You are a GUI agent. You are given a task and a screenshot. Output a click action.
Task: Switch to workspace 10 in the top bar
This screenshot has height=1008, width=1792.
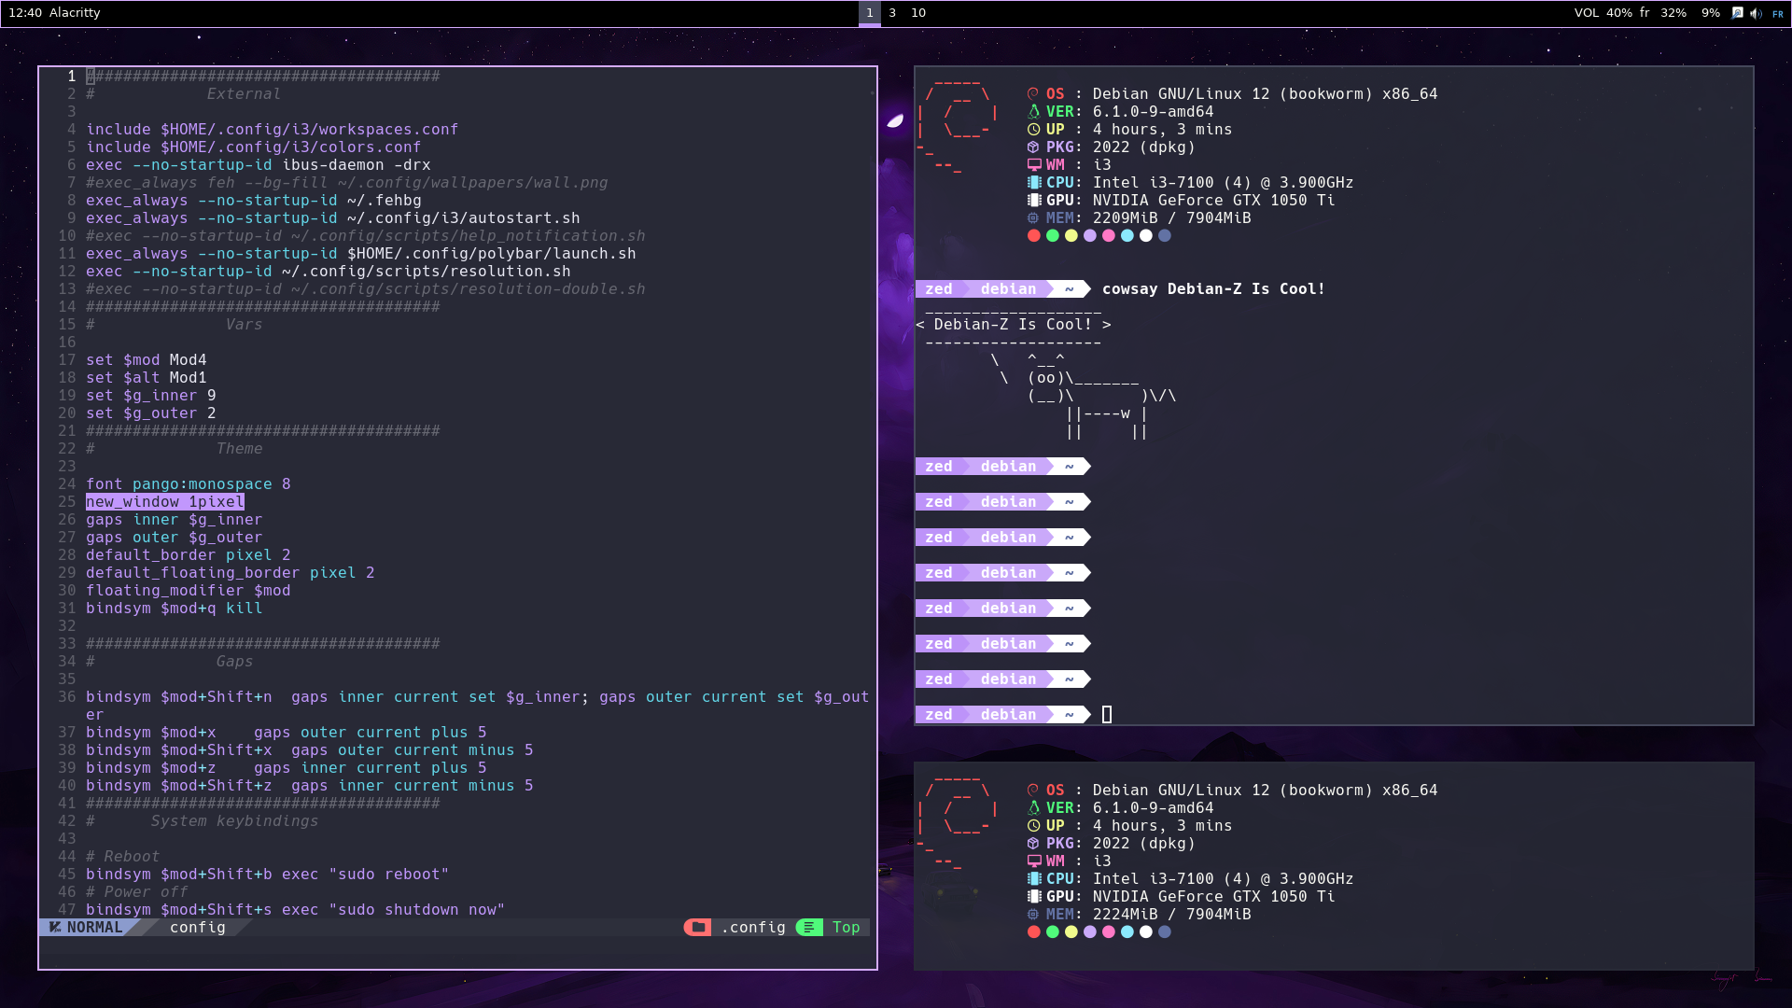point(918,13)
